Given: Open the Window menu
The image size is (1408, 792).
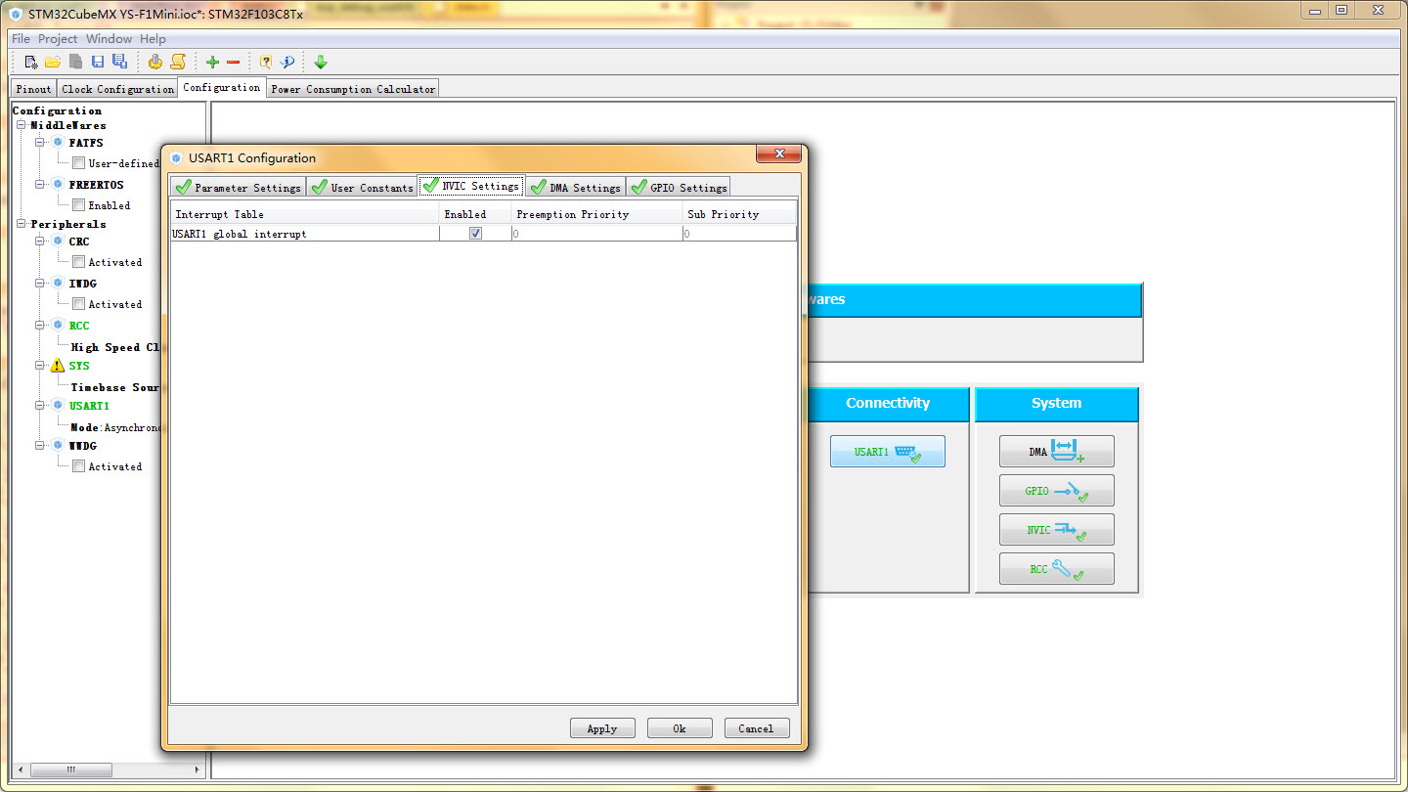Looking at the screenshot, I should 109,39.
